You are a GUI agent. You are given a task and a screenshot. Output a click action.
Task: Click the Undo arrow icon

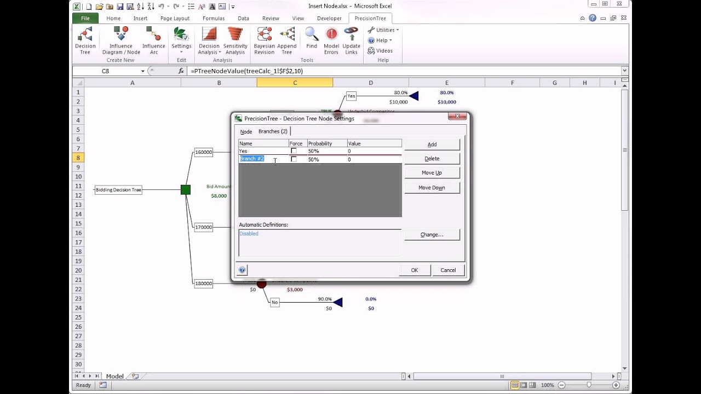(x=161, y=7)
